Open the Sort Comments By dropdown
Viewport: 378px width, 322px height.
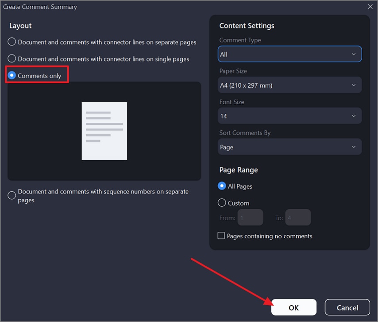289,147
